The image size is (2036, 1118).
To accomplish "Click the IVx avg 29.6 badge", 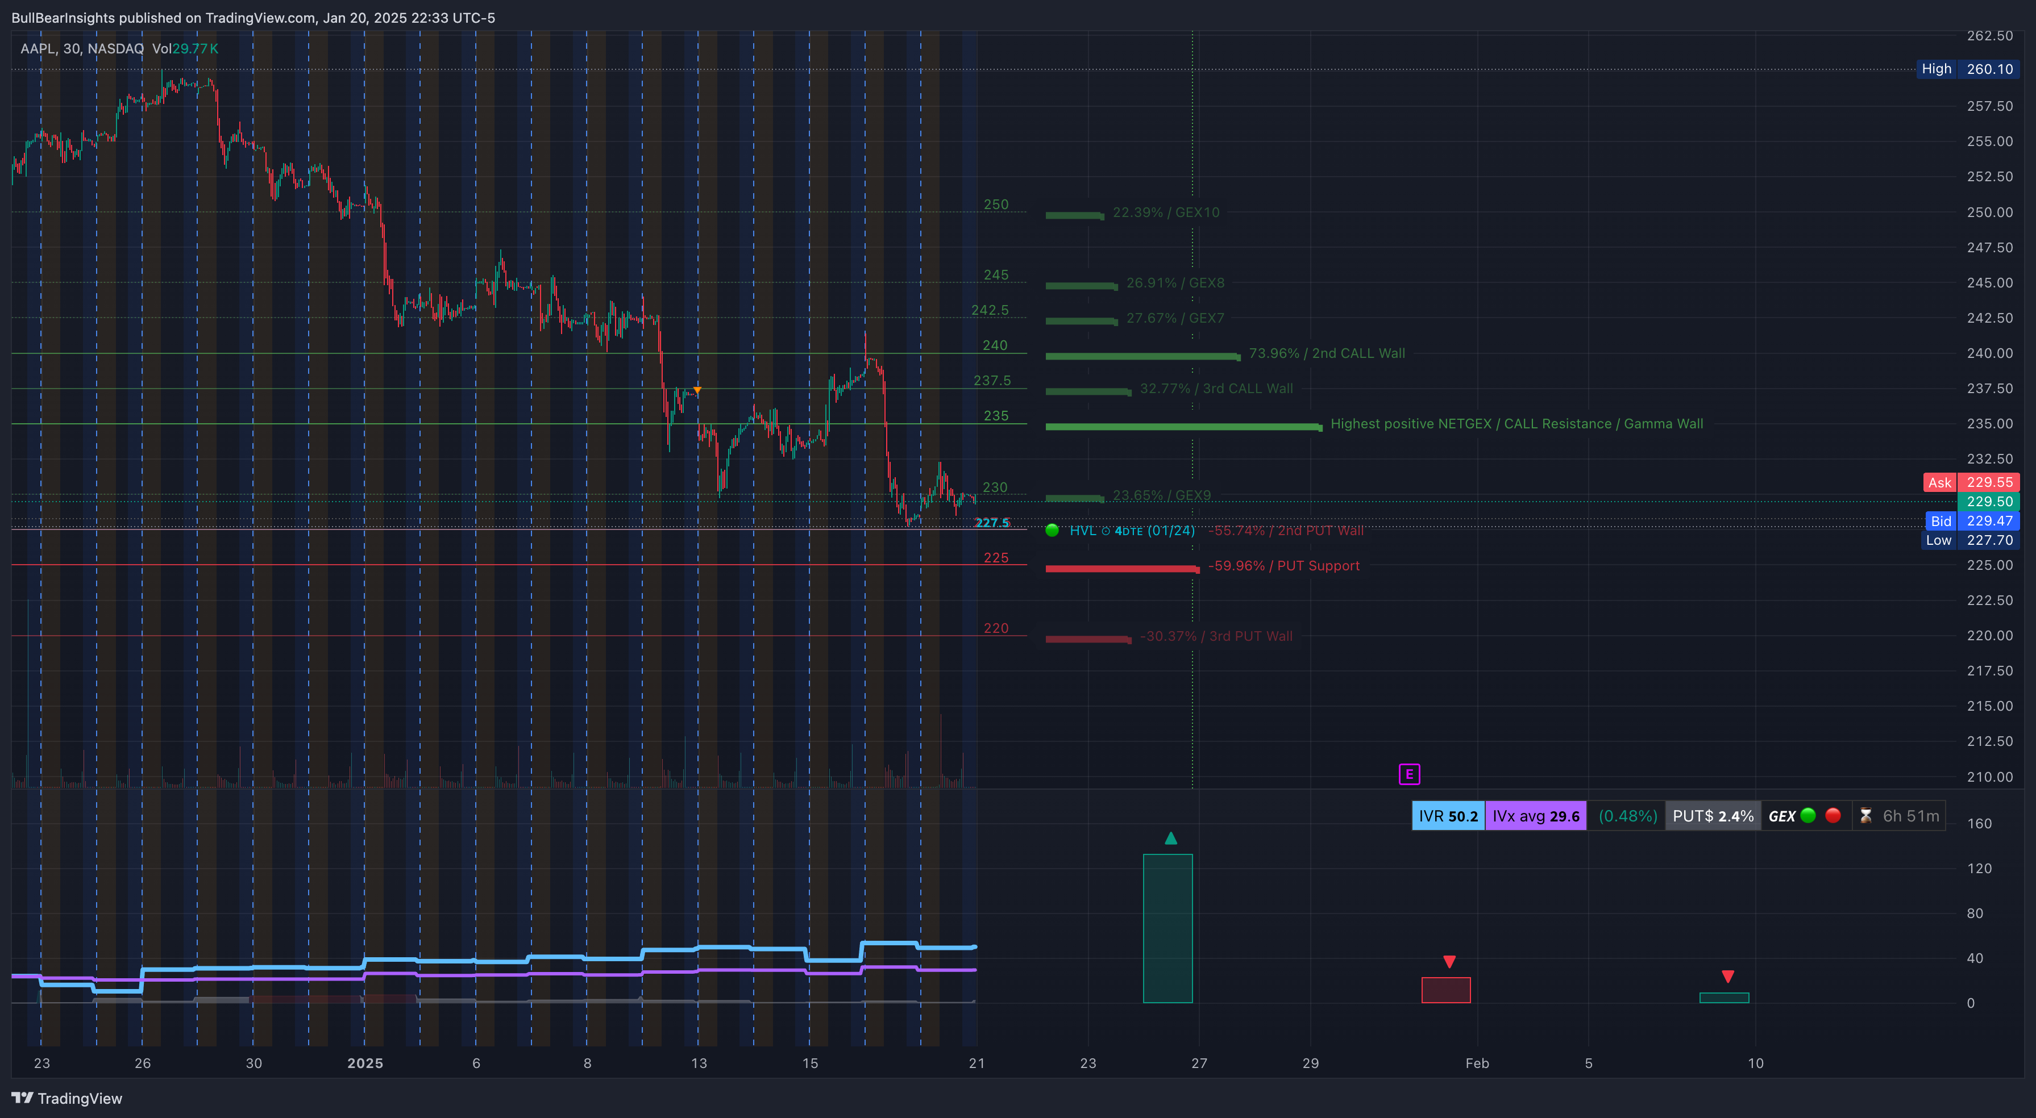I will pyautogui.click(x=1535, y=816).
